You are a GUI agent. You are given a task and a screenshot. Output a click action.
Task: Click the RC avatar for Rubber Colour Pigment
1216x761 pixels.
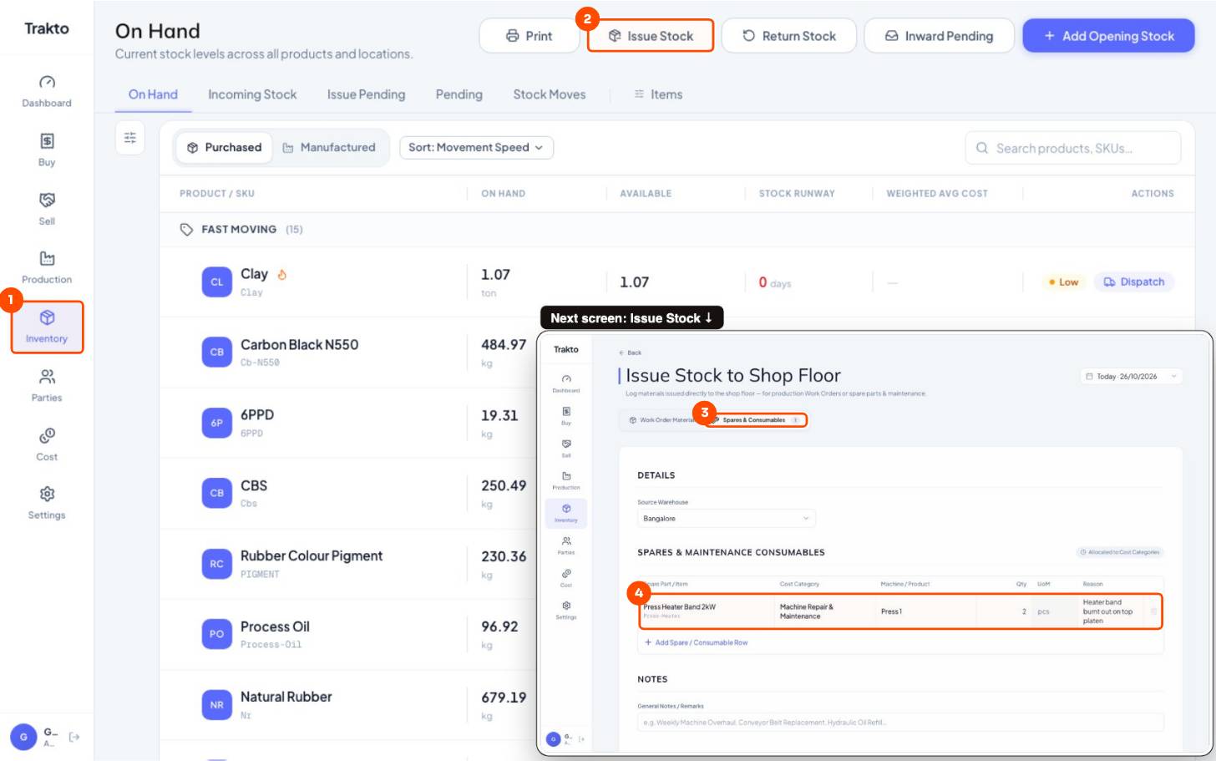coord(216,564)
